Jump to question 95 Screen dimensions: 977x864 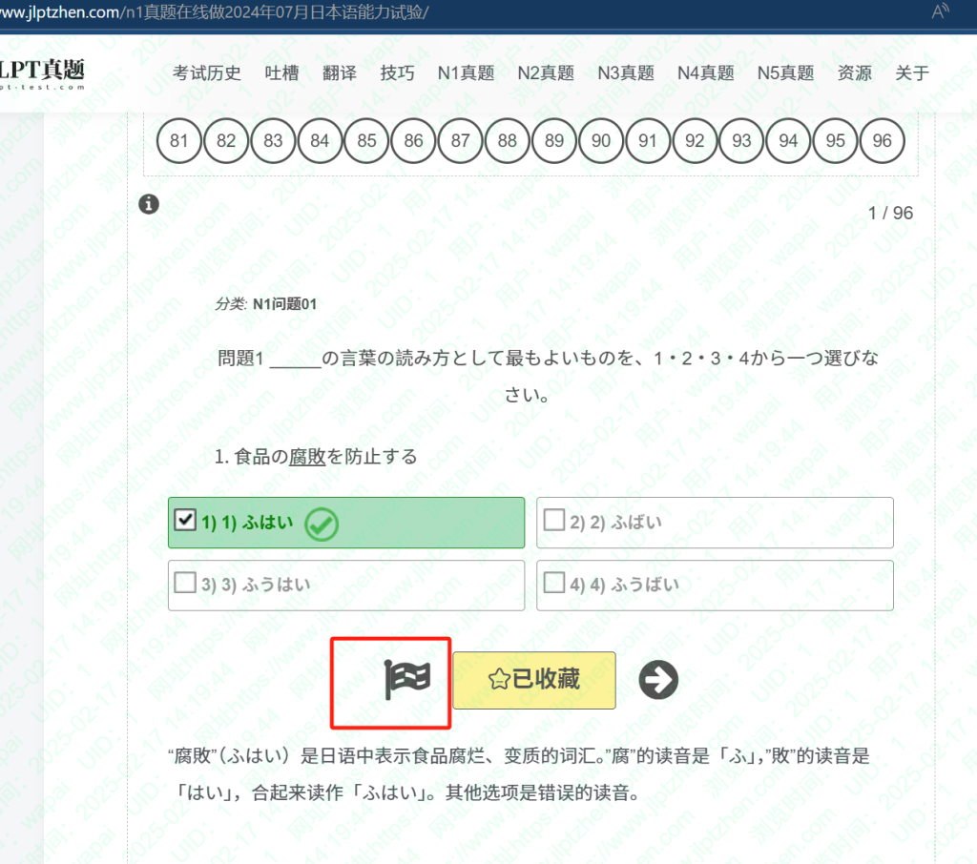tap(836, 141)
